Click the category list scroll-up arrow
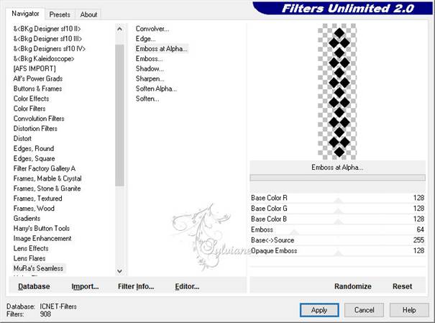Viewport: 435px width, 323px height. click(x=119, y=29)
